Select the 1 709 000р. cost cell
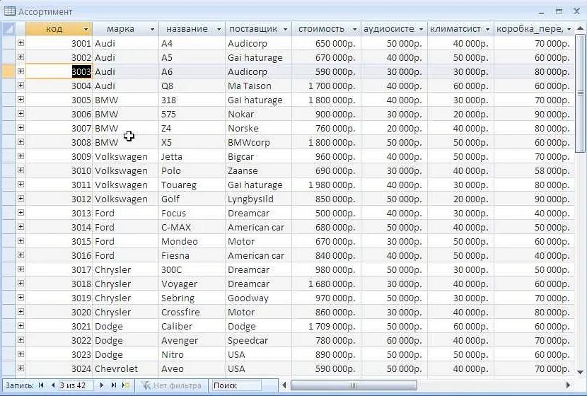Screen dimensions: 587x396 tap(326, 327)
